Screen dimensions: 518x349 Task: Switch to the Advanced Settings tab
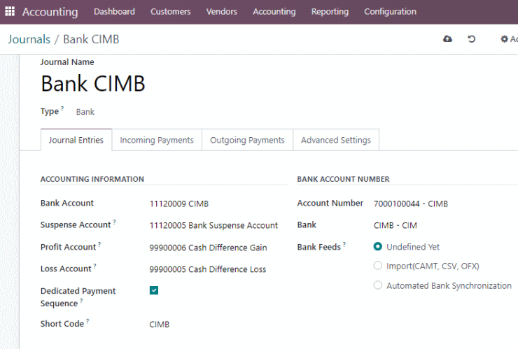tap(335, 140)
